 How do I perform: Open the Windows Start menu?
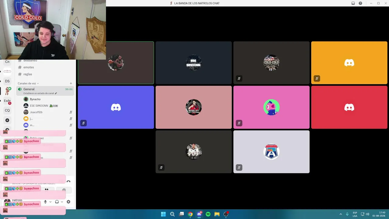[163, 214]
